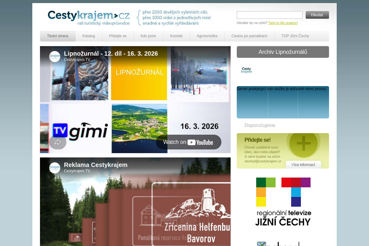
Task: Click small Cestykrajem logo under Archiv heading
Action: coord(246,70)
